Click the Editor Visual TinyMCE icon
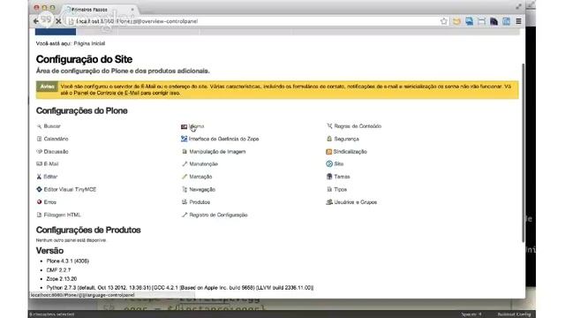The height and width of the screenshot is (318, 565). (x=39, y=189)
